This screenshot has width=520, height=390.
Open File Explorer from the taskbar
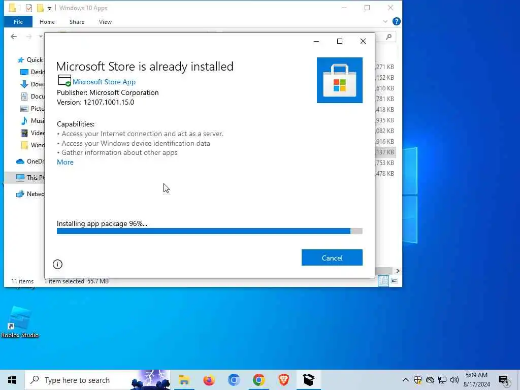point(184,380)
